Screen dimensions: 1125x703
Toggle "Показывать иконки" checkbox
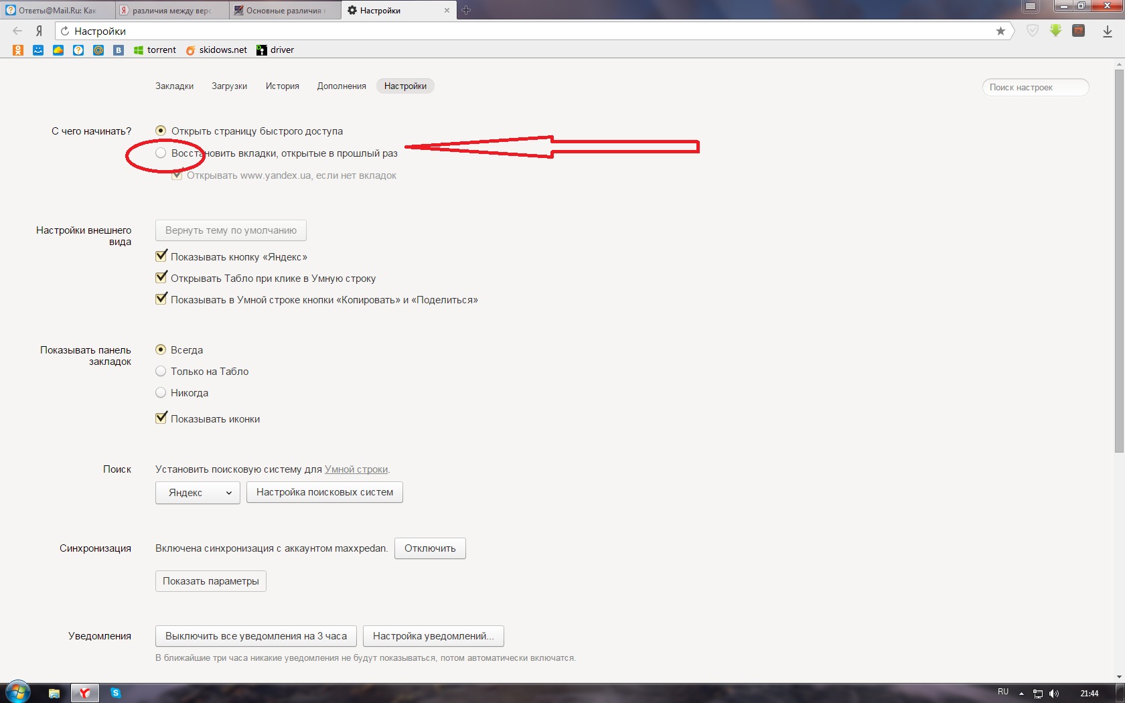tap(161, 418)
